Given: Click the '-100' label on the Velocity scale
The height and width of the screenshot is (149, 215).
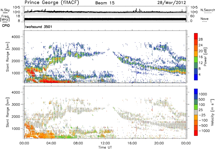Looking at the screenshot, I should tap(203, 120).
